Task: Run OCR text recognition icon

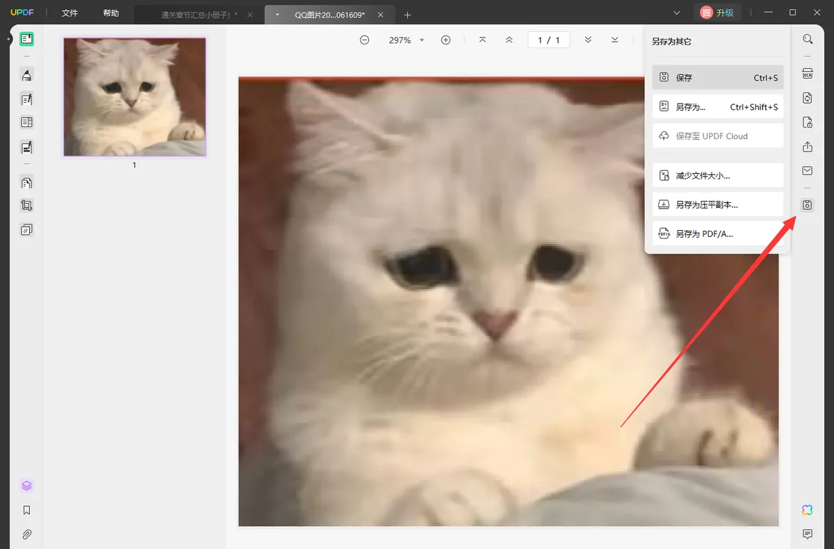Action: tap(808, 74)
